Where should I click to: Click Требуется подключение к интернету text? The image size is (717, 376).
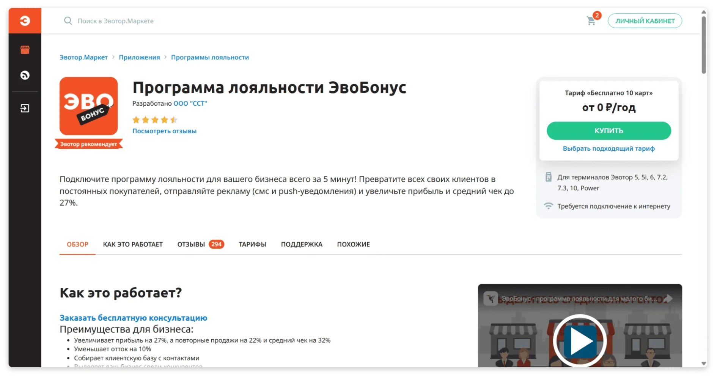click(613, 206)
